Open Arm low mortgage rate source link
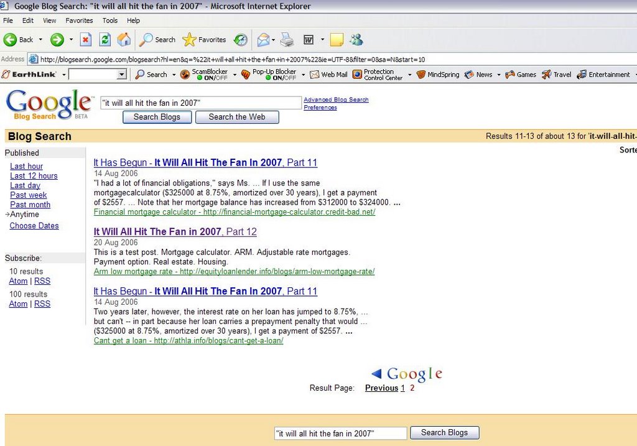This screenshot has height=446, width=637. [234, 271]
